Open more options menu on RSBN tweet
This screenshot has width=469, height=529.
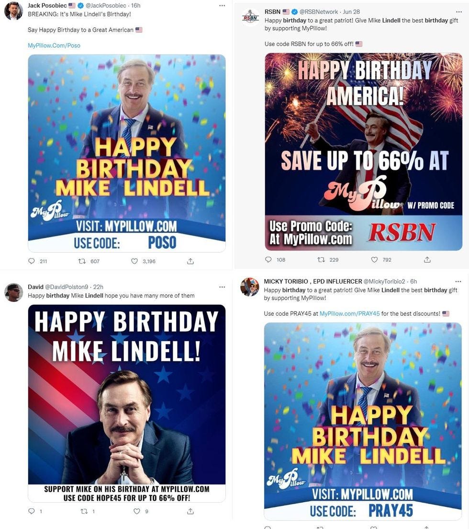459,11
